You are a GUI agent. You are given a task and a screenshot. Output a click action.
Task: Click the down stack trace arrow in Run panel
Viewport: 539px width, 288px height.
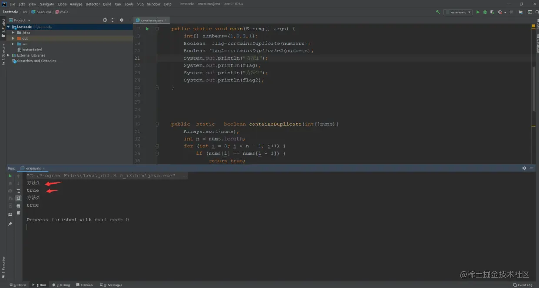[x=18, y=184]
